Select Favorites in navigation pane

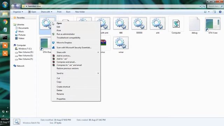click(21, 18)
